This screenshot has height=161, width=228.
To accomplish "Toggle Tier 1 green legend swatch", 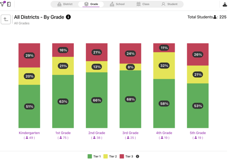I will click(90, 156).
